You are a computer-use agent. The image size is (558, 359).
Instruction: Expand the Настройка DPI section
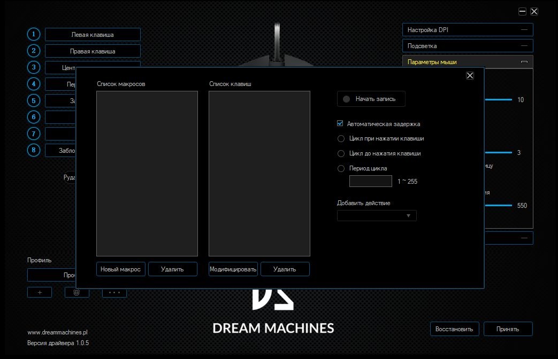(x=468, y=30)
